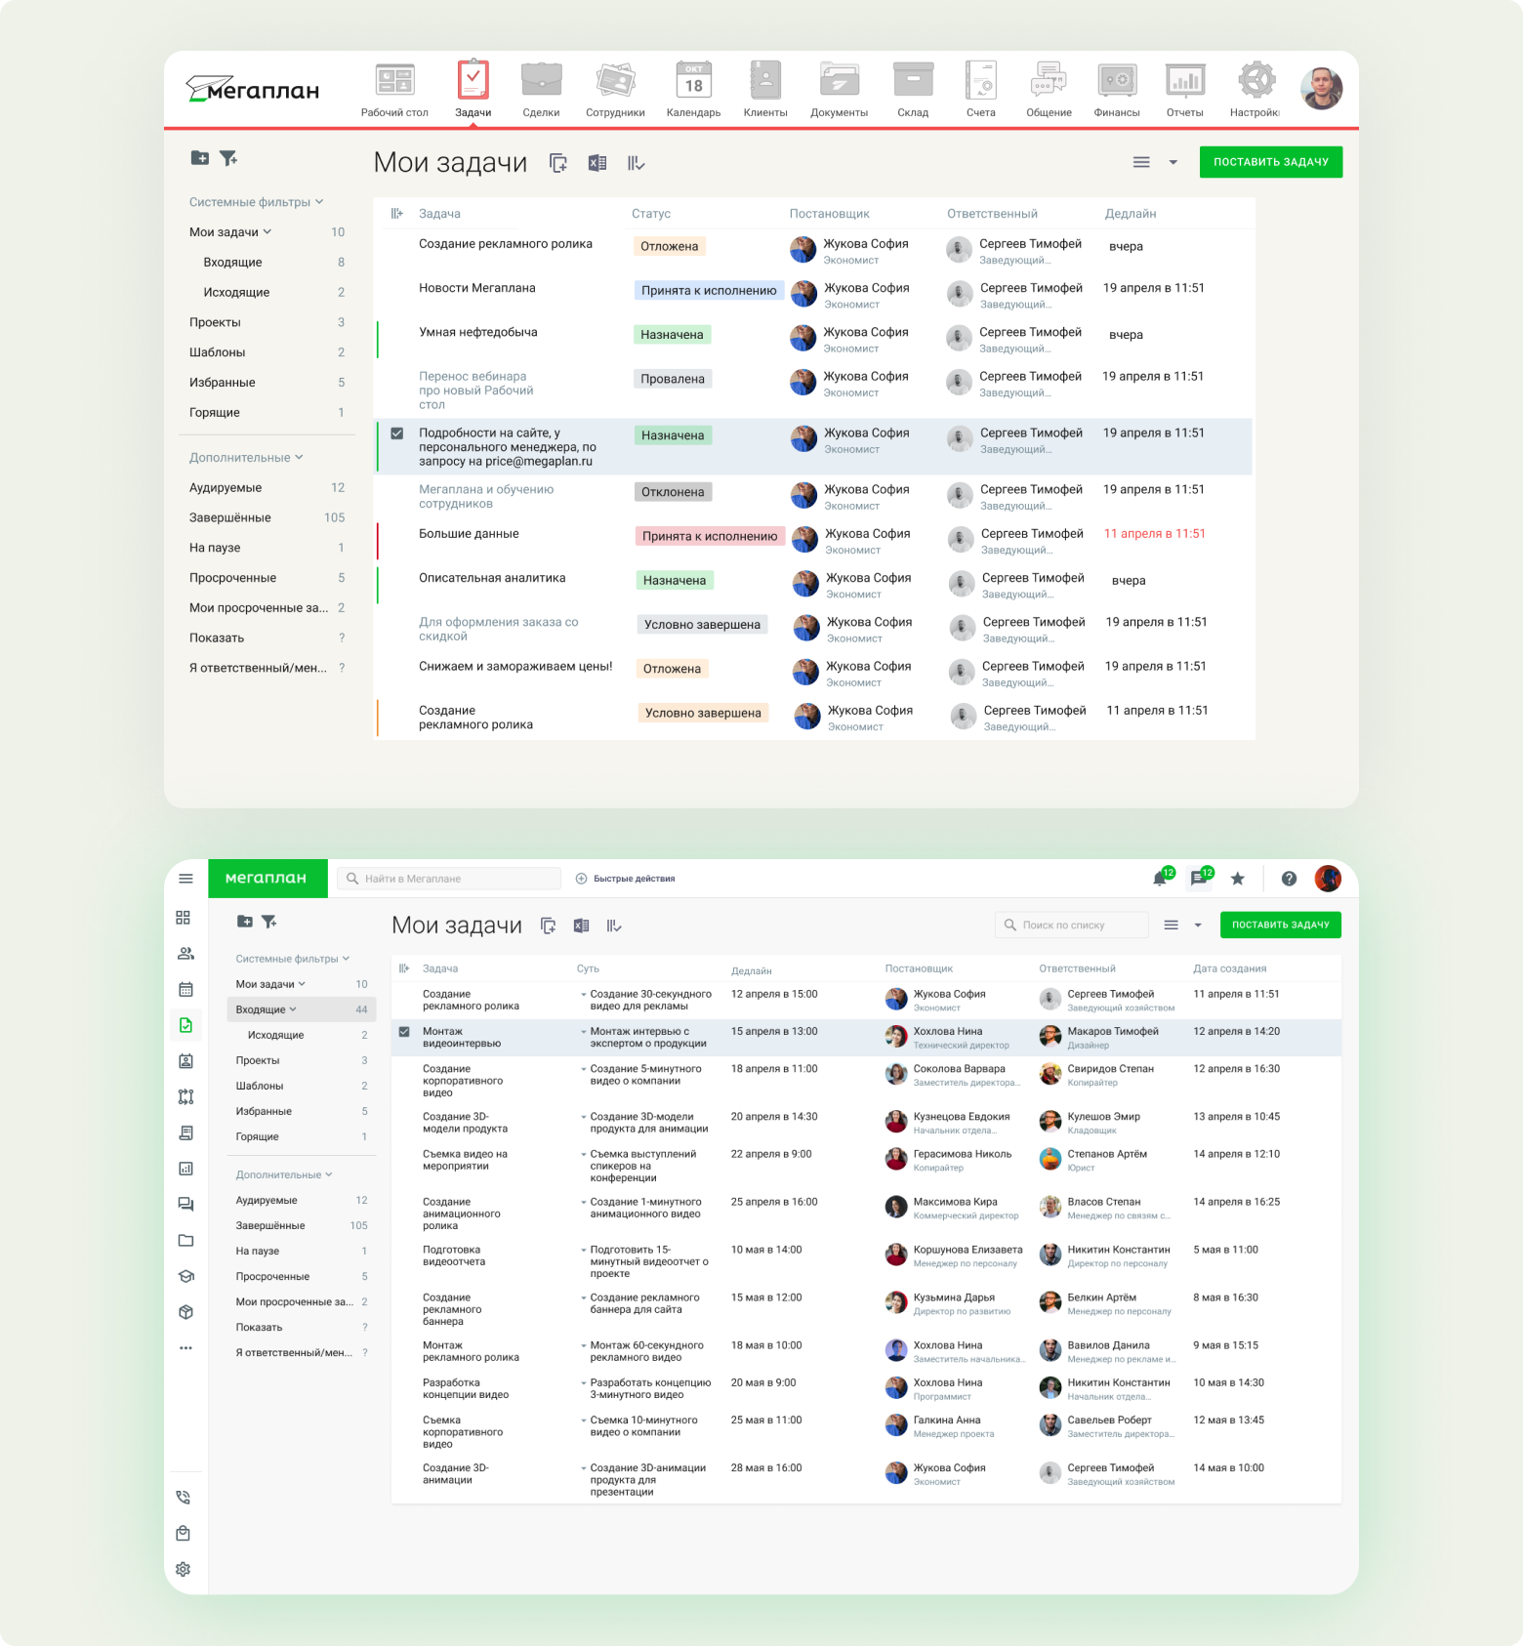The height and width of the screenshot is (1646, 1523).
Task: Expand arrow beside 'Создание 30-секундного видео для рекламы'
Action: click(x=584, y=995)
